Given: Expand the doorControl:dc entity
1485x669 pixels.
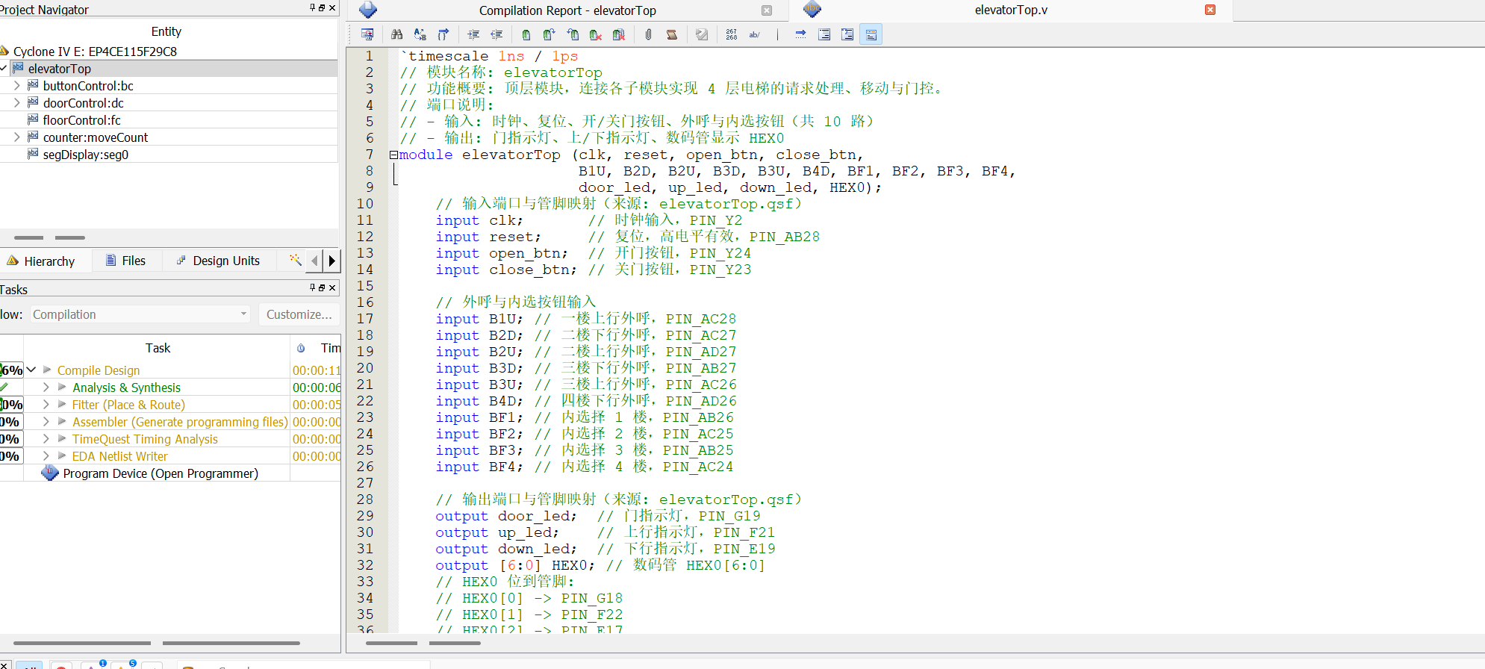Looking at the screenshot, I should (x=17, y=103).
